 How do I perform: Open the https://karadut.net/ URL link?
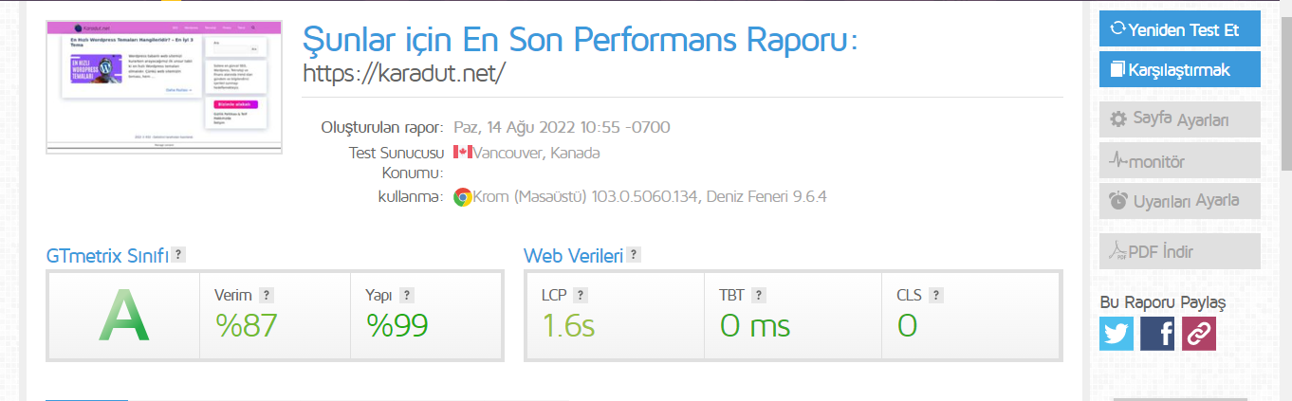[x=403, y=73]
